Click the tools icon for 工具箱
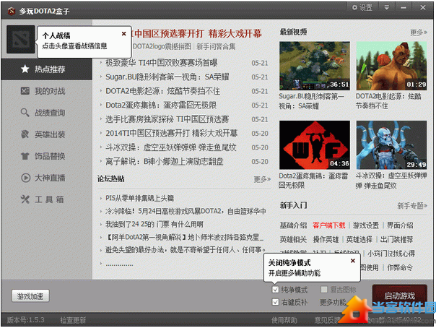The width and height of the screenshot is (436, 328). [25, 199]
